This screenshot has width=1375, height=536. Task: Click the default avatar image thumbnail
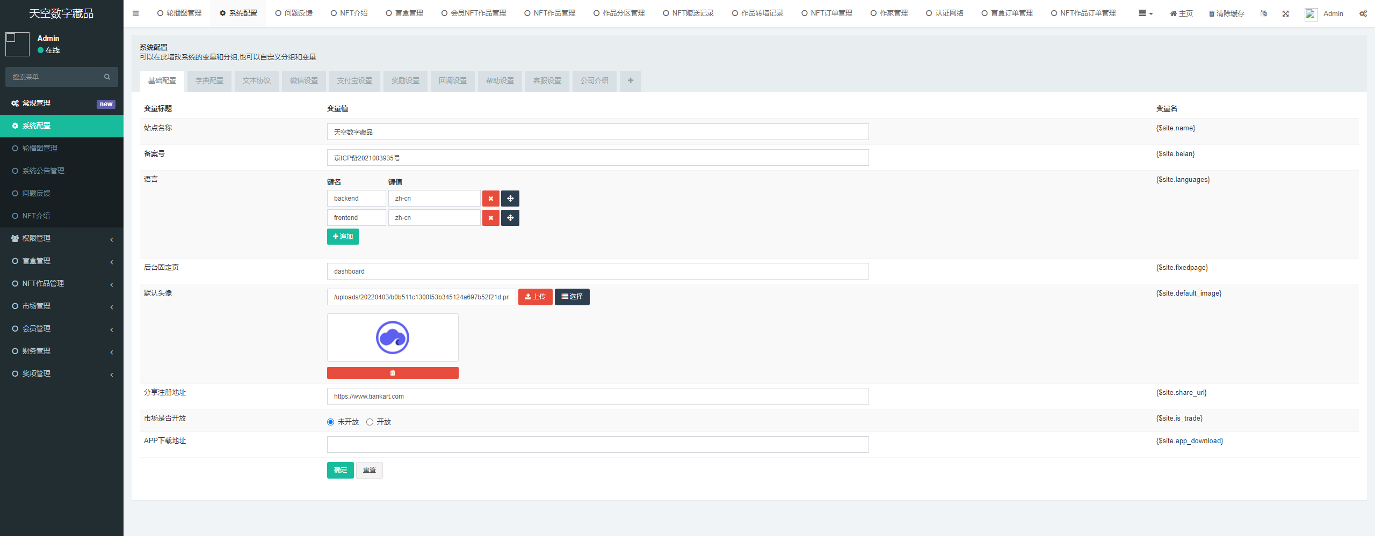point(392,337)
